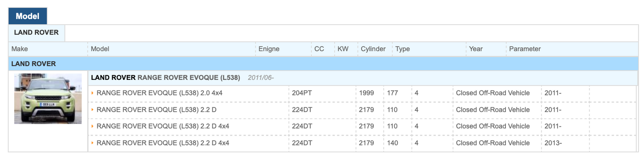The height and width of the screenshot is (165, 643).
Task: Select the LAND ROVER sub-tab
Action: 36,33
